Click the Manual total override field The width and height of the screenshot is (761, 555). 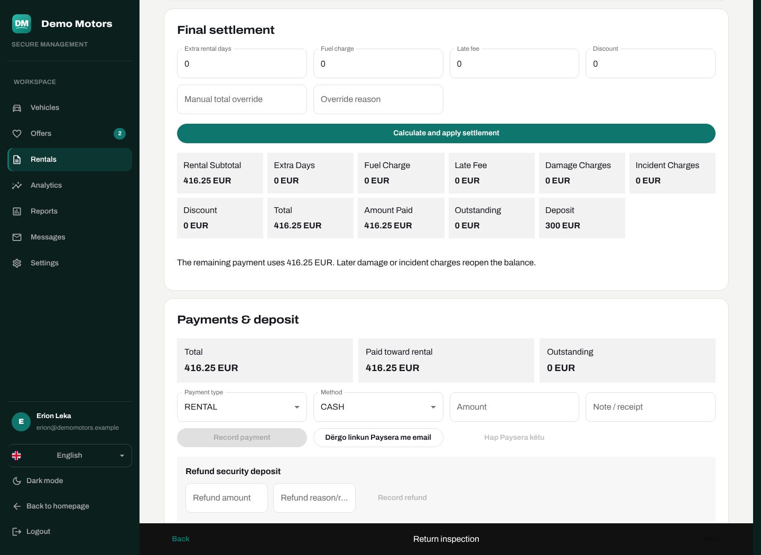point(242,99)
